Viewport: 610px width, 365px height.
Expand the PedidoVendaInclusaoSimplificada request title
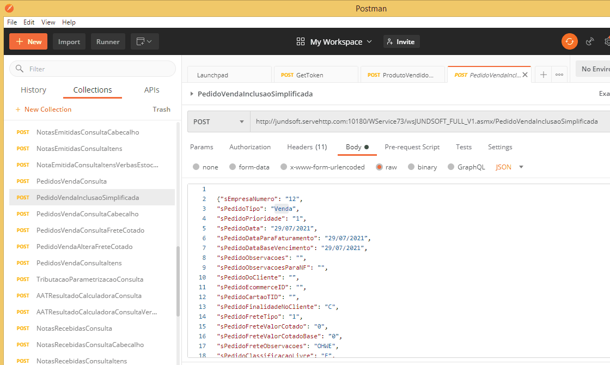click(192, 94)
